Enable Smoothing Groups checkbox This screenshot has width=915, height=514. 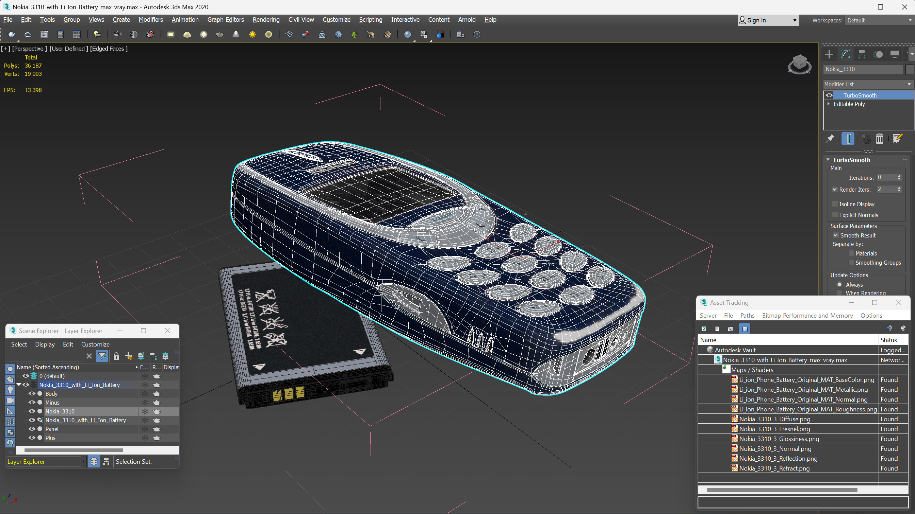(851, 263)
